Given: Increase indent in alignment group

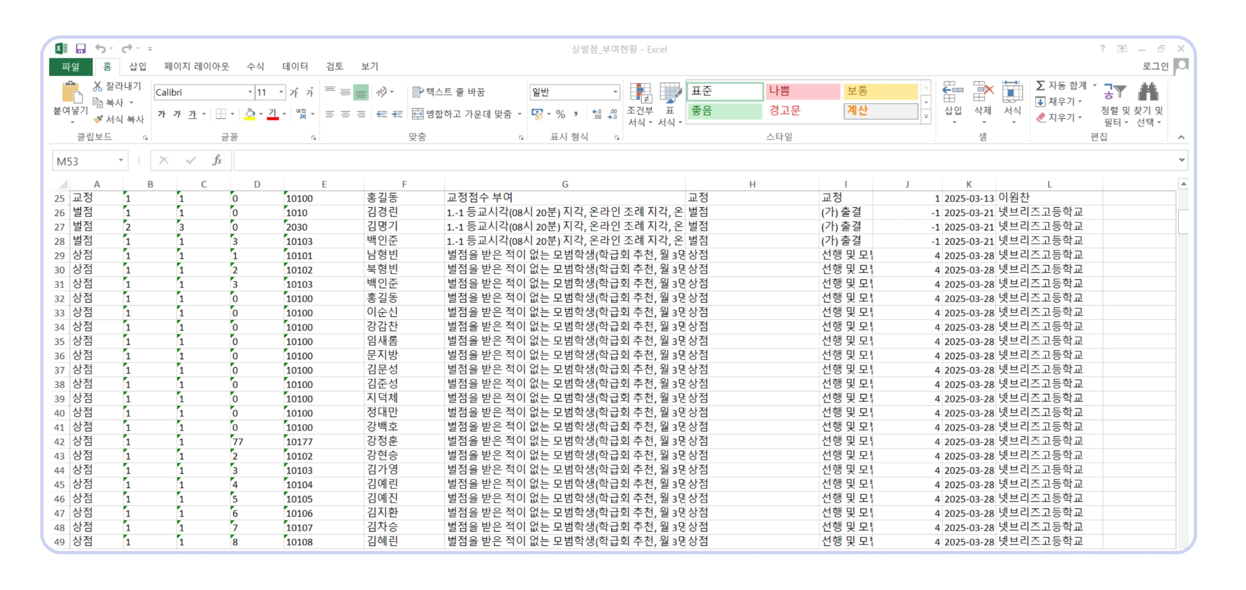Looking at the screenshot, I should tap(397, 114).
